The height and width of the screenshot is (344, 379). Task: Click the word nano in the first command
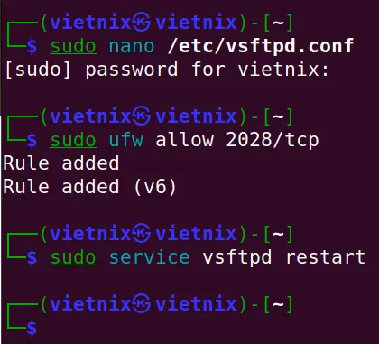coord(132,47)
